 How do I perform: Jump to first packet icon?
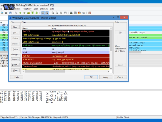33,13
